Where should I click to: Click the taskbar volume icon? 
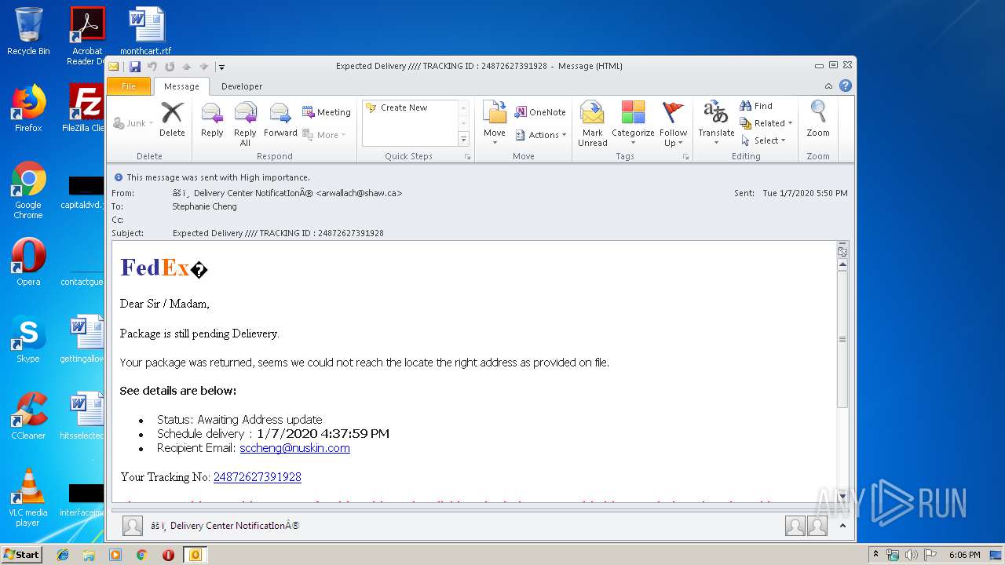point(911,555)
